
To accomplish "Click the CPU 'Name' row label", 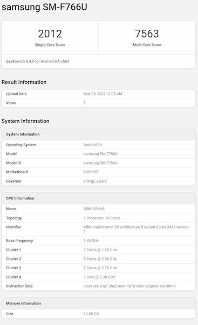I will pyautogui.click(x=11, y=209).
